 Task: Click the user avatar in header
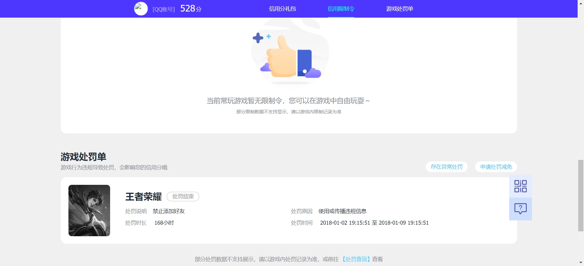pos(141,9)
